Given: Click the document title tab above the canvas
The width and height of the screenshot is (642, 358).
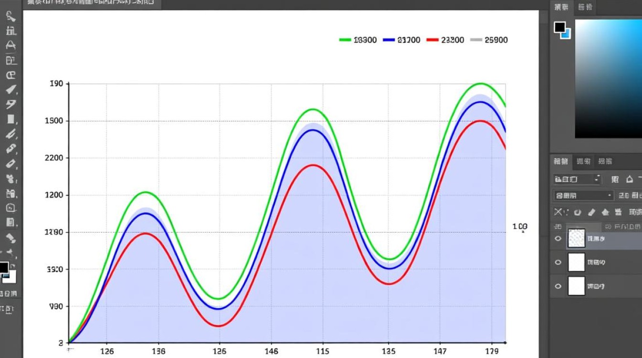Looking at the screenshot, I should 91,3.
